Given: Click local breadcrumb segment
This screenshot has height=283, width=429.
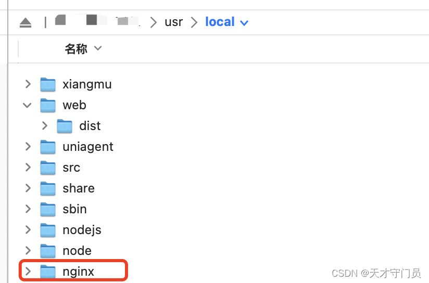Looking at the screenshot, I should [220, 22].
